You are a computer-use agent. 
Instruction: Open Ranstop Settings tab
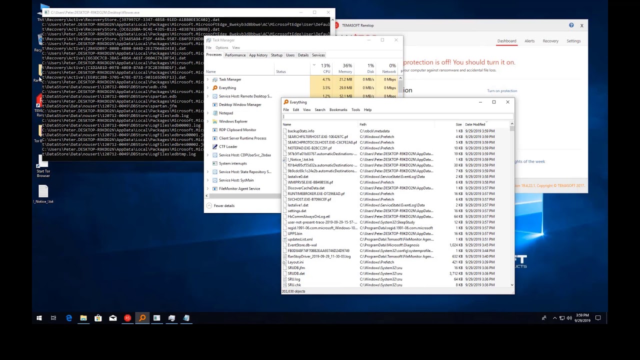[x=573, y=41]
